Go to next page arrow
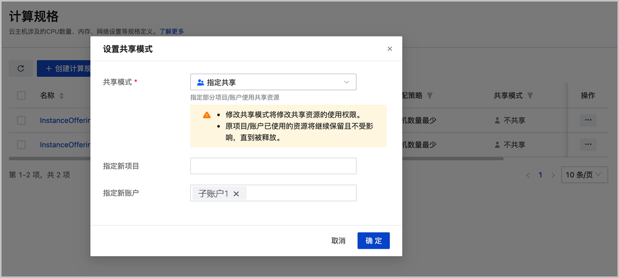619x278 pixels. point(553,175)
